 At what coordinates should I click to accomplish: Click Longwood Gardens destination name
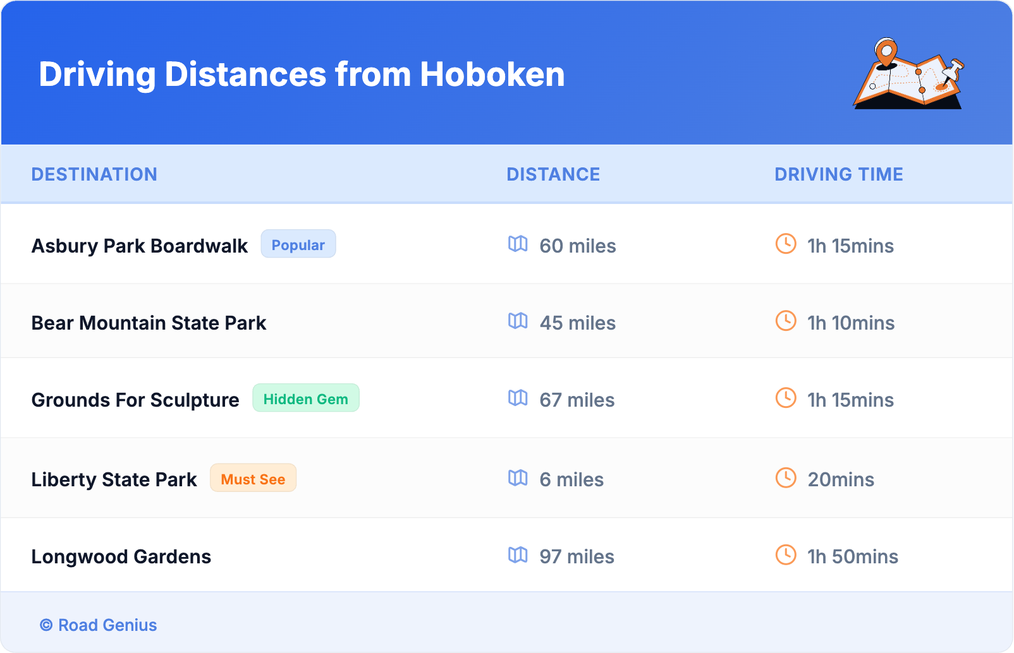[121, 556]
